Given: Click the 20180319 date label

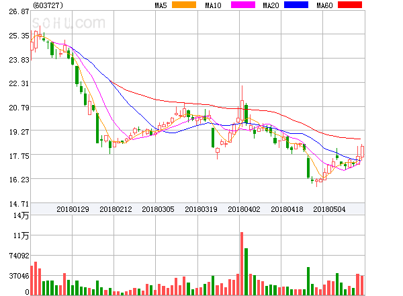Looking at the screenshot, I should click(x=201, y=209).
